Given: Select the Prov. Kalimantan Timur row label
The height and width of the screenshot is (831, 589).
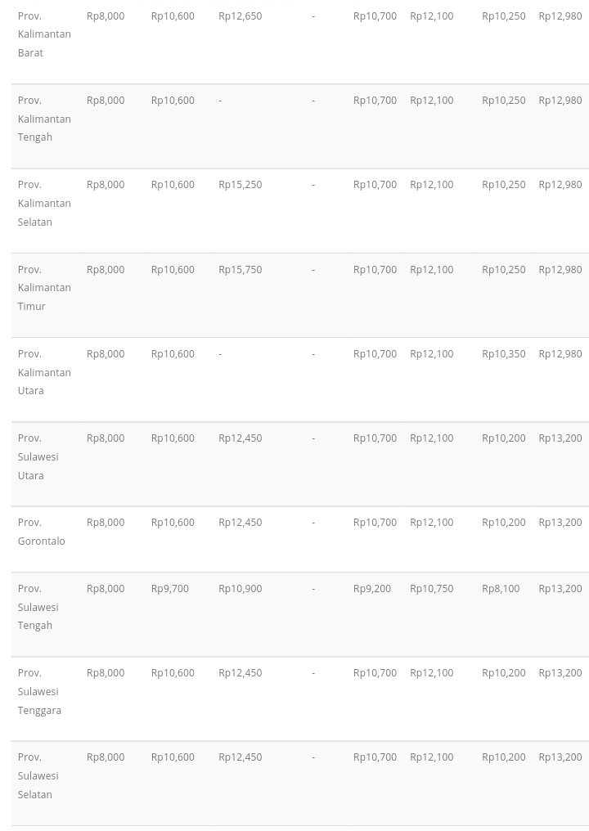Looking at the screenshot, I should pos(44,288).
